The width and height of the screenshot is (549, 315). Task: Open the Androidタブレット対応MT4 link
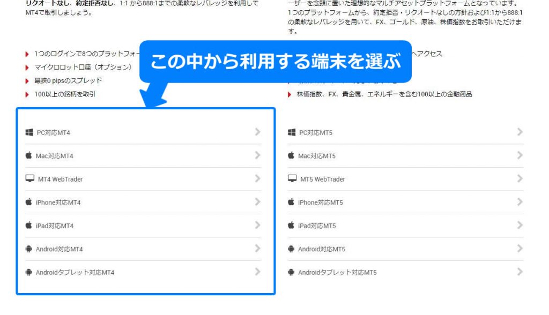(75, 272)
